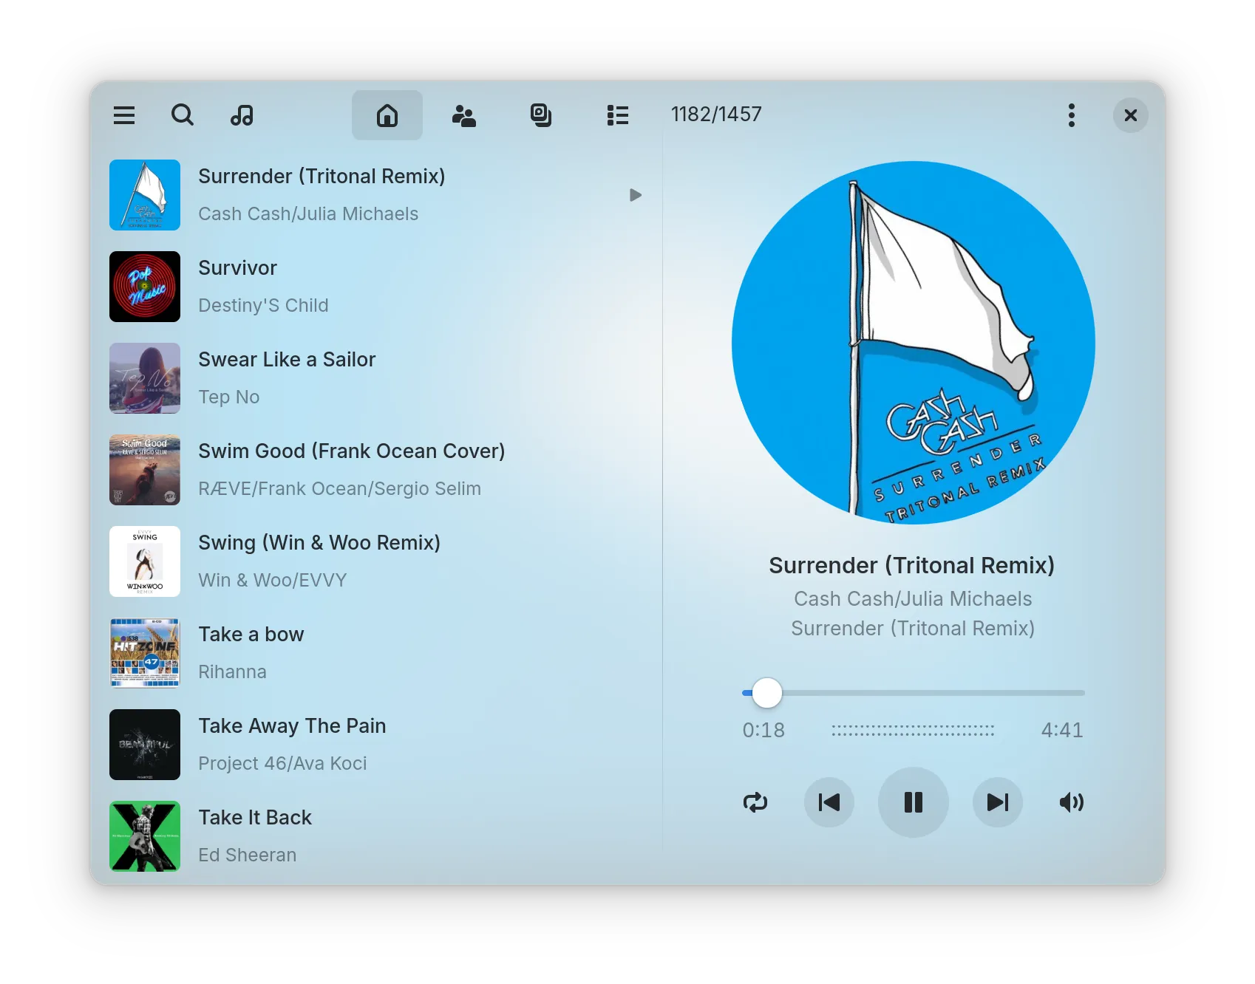
Task: Switch to the Home tab
Action: [x=387, y=115]
